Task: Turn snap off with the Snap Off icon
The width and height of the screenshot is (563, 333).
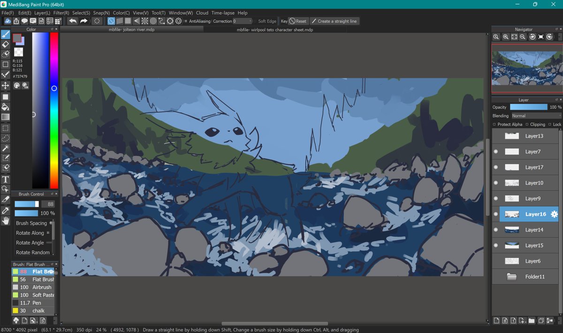Action: point(111,21)
